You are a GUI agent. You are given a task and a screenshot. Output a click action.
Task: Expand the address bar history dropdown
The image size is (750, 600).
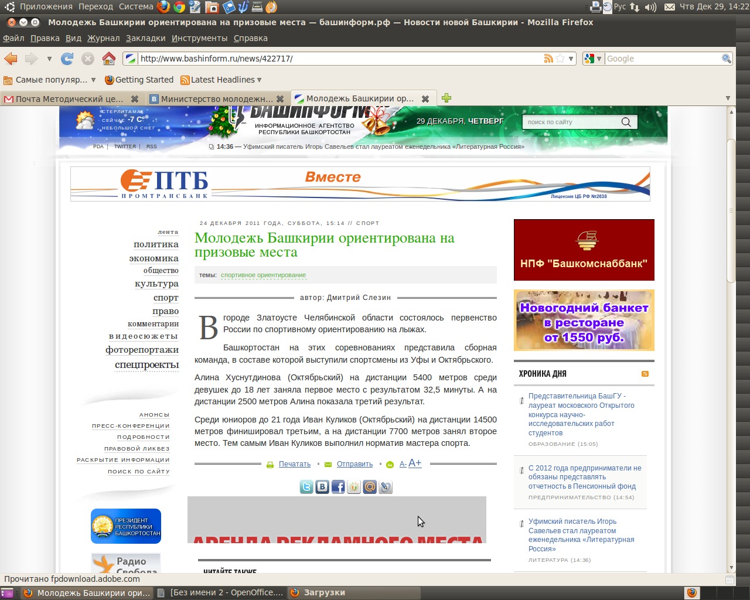point(571,59)
